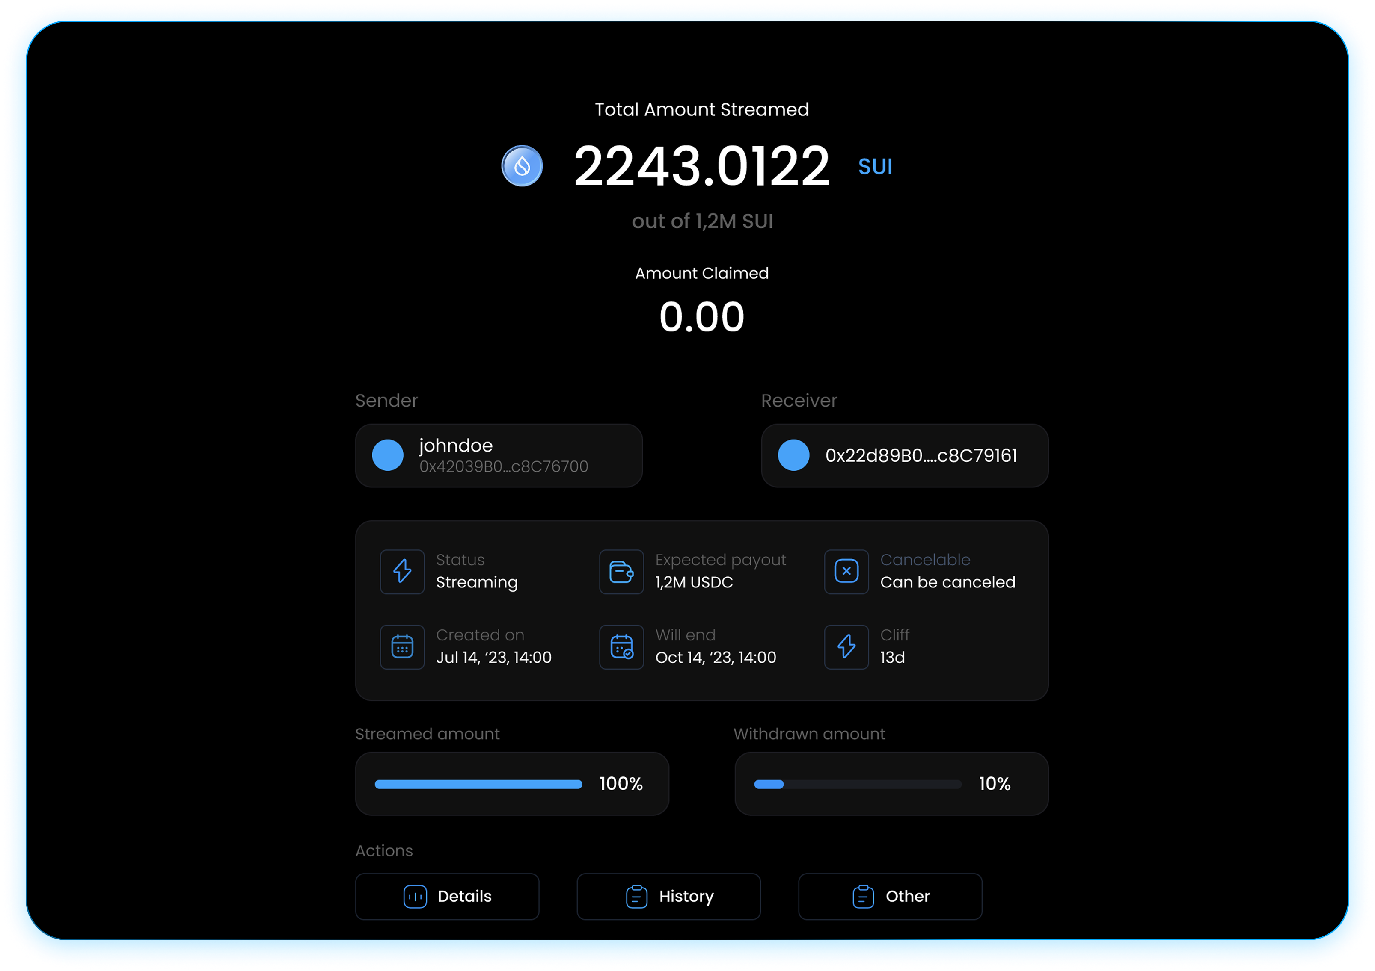Click johndoe's blue avatar circle
The height and width of the screenshot is (971, 1375).
[x=388, y=455]
